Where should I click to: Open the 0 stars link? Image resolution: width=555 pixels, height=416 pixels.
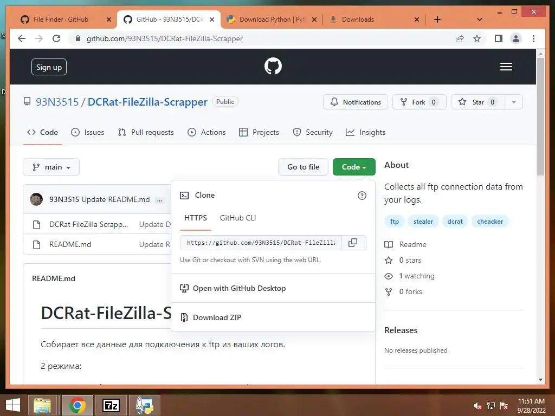click(403, 261)
